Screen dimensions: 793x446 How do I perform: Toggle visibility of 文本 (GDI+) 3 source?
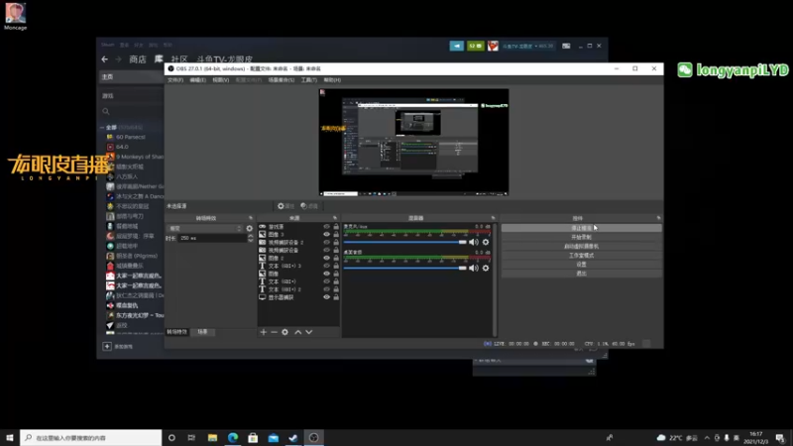(327, 266)
